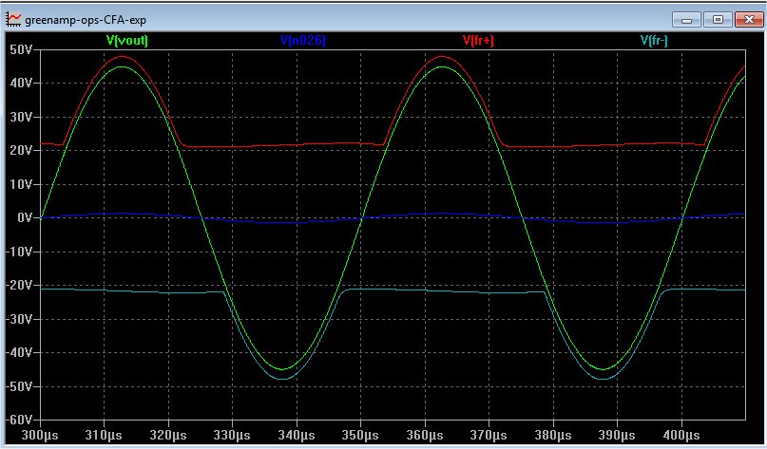The image size is (767, 449).
Task: Click the 40V vertical axis label
Action: (21, 83)
